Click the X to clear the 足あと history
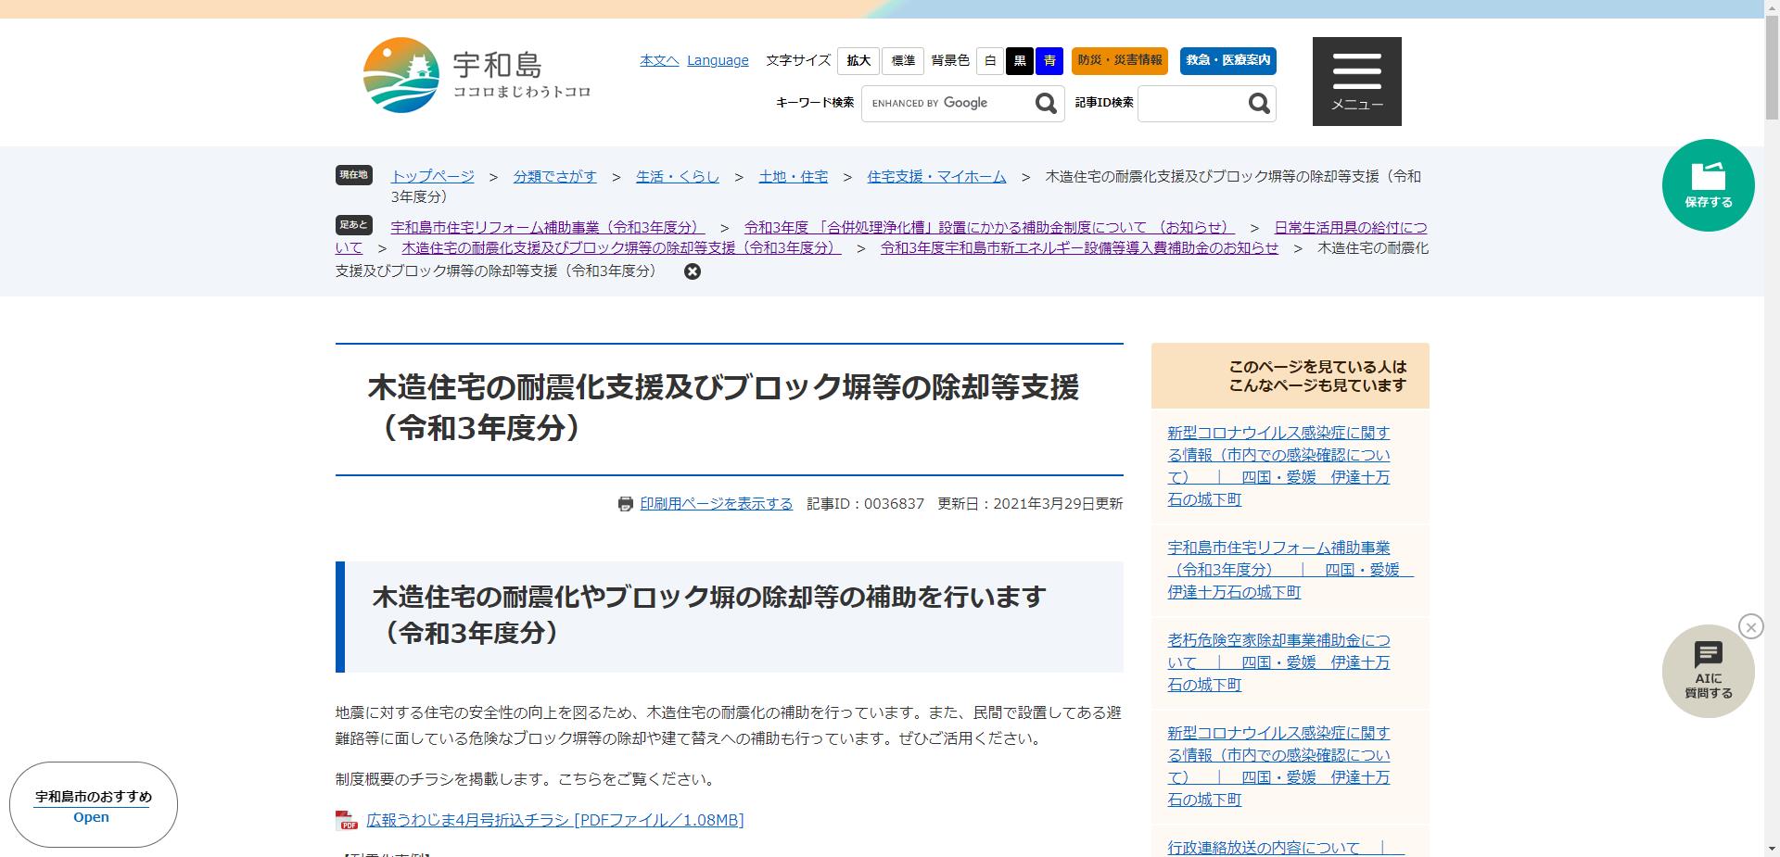This screenshot has height=857, width=1780. tap(692, 271)
